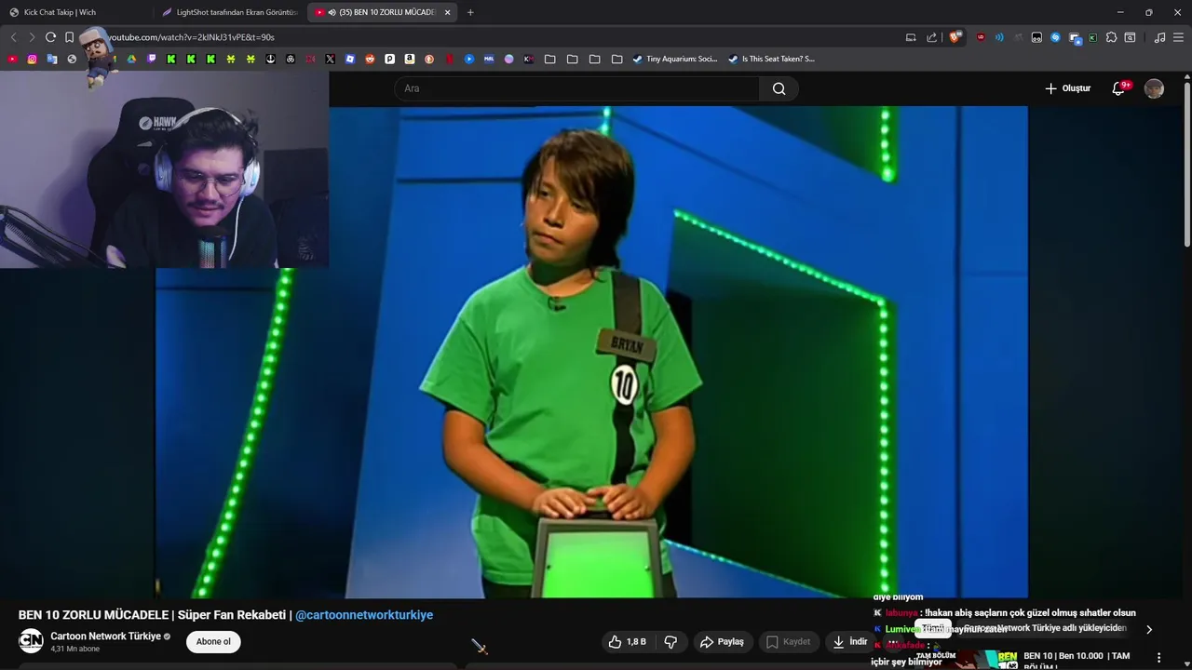Click the İndir download button

[x=850, y=641]
